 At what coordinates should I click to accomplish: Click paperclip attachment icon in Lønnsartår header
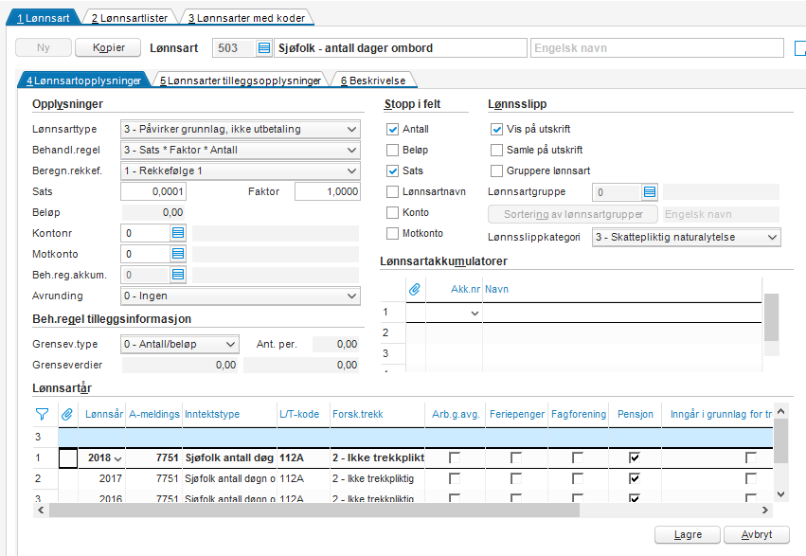point(67,414)
